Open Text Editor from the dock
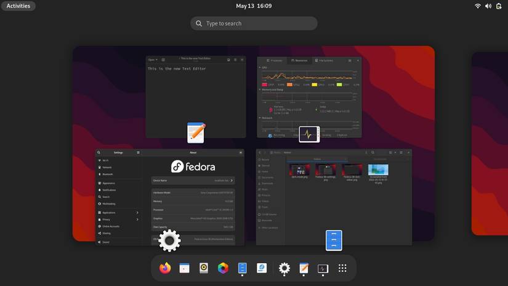Viewport: 508px width, 286px height. [x=304, y=268]
